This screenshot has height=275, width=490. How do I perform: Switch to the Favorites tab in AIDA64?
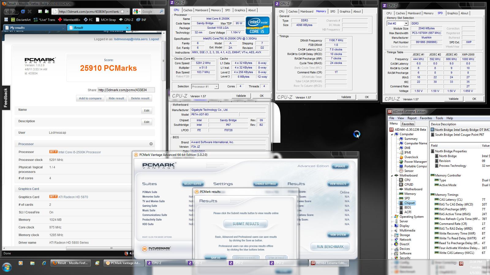(408, 124)
